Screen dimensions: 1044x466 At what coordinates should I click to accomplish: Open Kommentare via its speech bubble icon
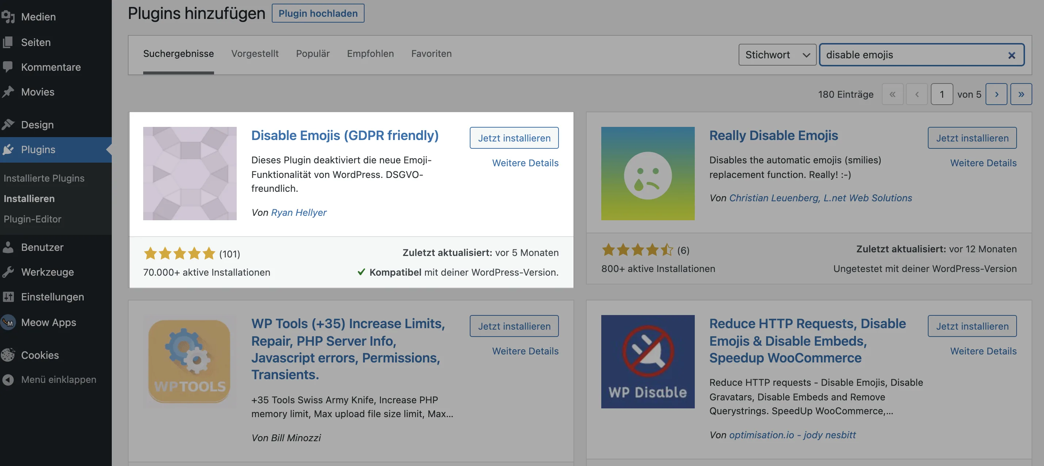click(8, 67)
